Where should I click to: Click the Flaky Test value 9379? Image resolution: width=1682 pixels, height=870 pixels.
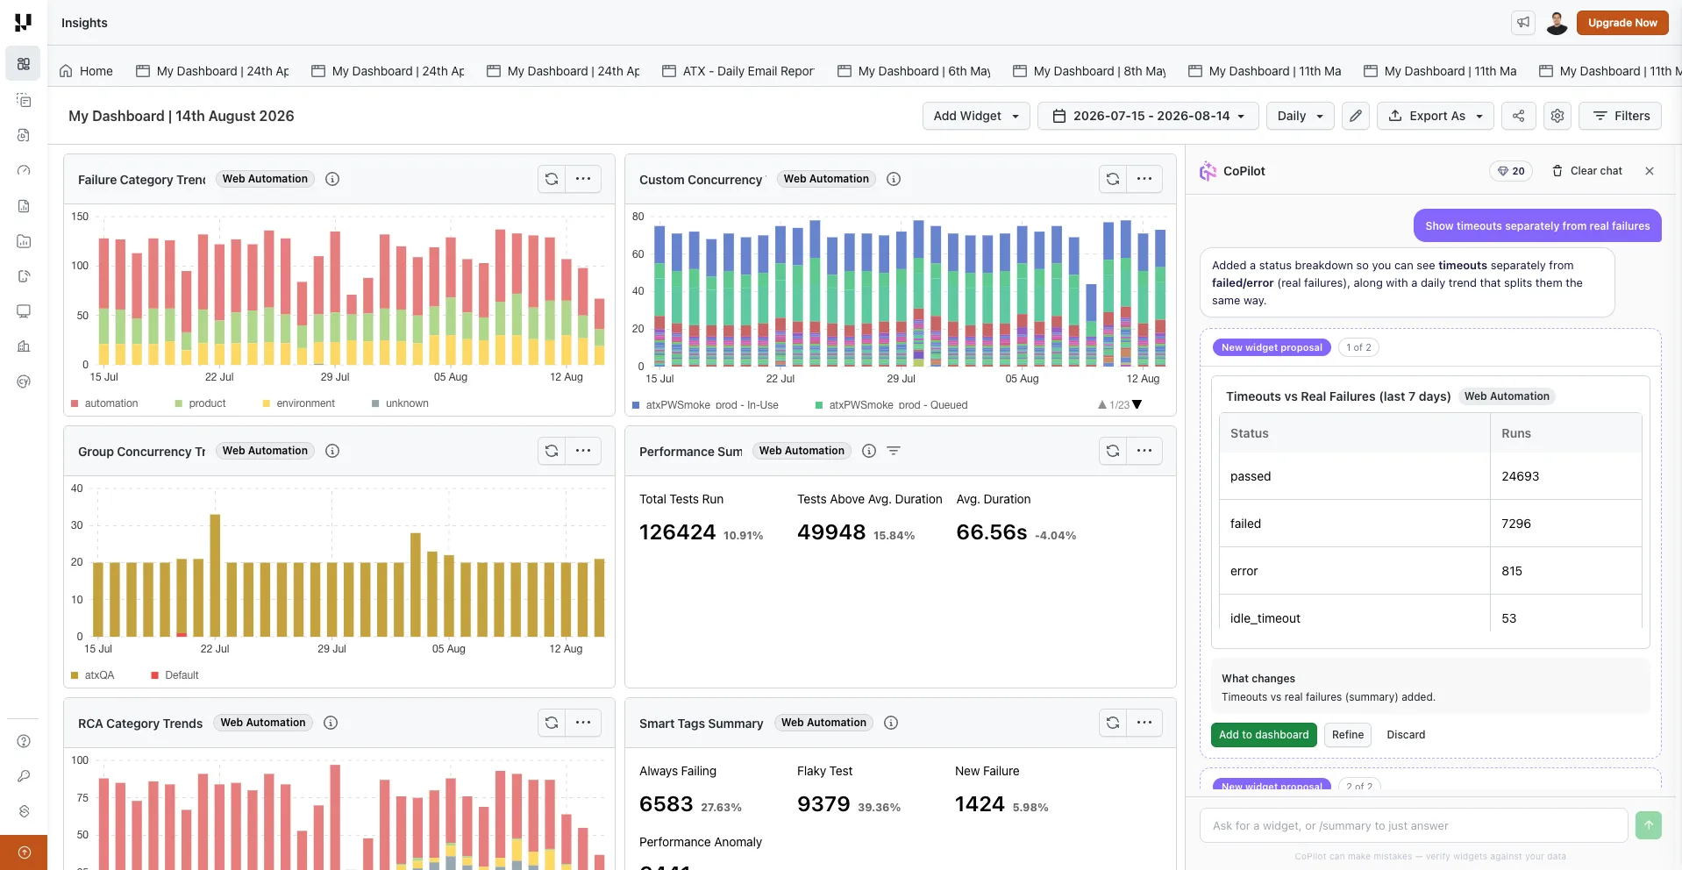[823, 804]
